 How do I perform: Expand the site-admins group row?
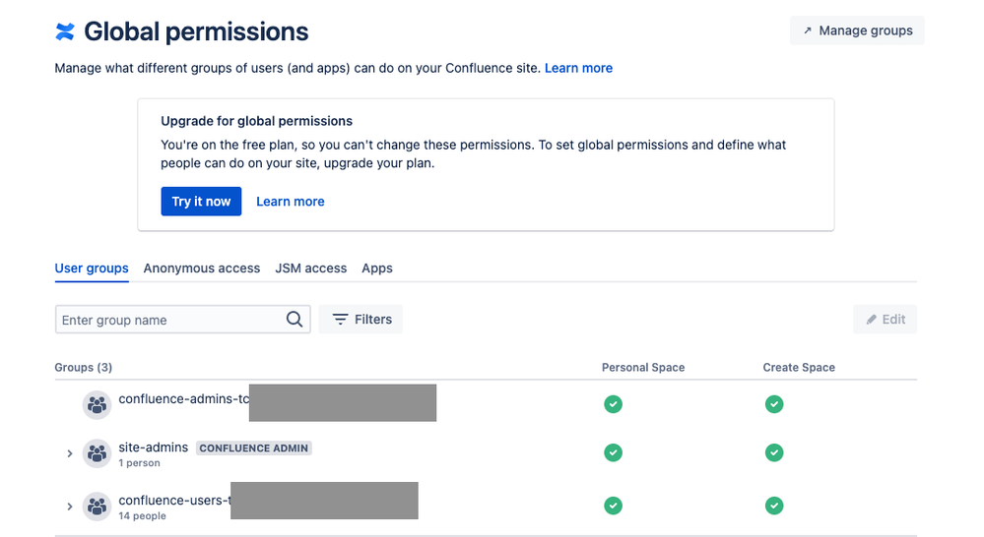[70, 453]
